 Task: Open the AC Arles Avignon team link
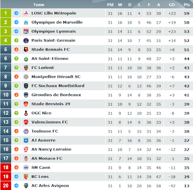(50, 186)
